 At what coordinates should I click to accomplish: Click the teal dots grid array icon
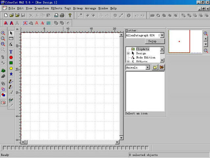tap(49, 23)
